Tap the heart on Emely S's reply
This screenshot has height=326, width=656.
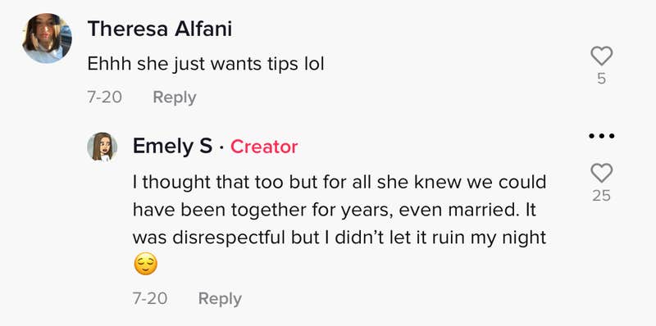click(601, 173)
